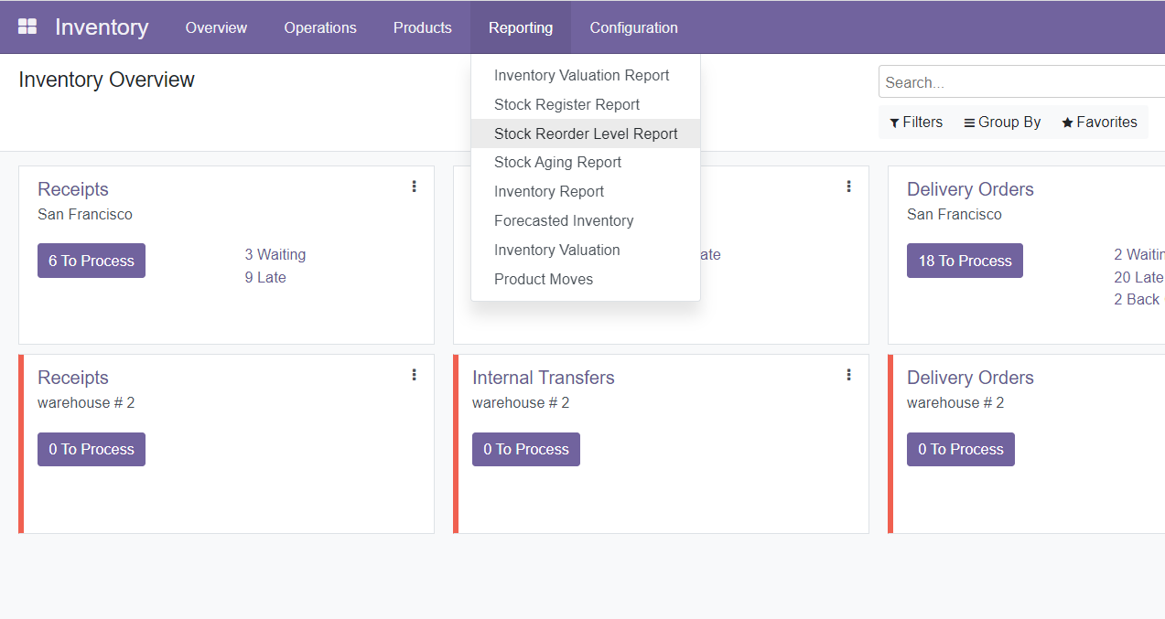
Task: Open the three-dot menu on Receipts San Francisco card
Action: point(414,186)
